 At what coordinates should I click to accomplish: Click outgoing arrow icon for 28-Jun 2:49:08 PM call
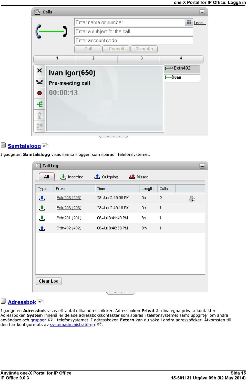(42, 198)
